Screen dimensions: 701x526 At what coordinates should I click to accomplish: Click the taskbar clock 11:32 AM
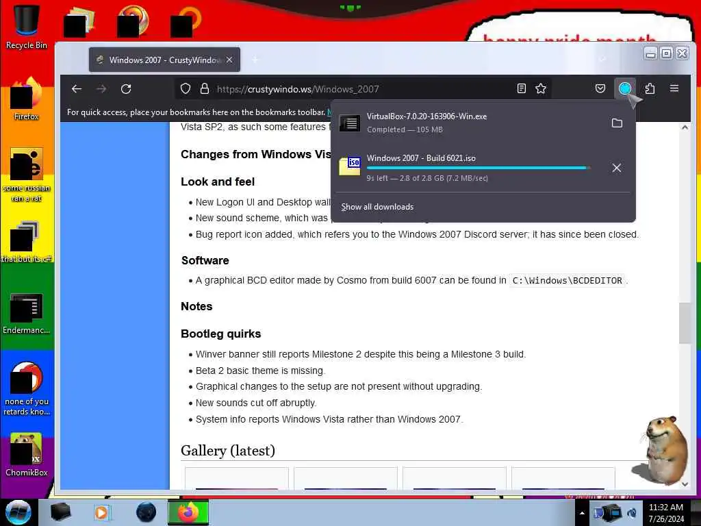[666, 512]
